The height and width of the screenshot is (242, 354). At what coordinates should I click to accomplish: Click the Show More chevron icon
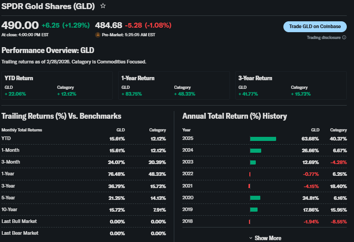click(251, 238)
